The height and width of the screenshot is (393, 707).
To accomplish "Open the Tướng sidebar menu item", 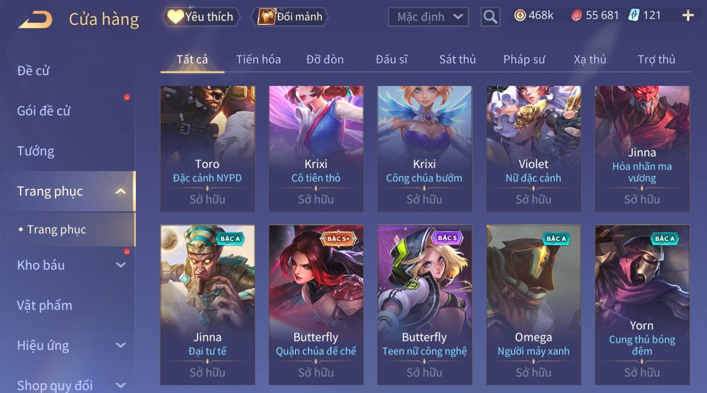I will [36, 151].
